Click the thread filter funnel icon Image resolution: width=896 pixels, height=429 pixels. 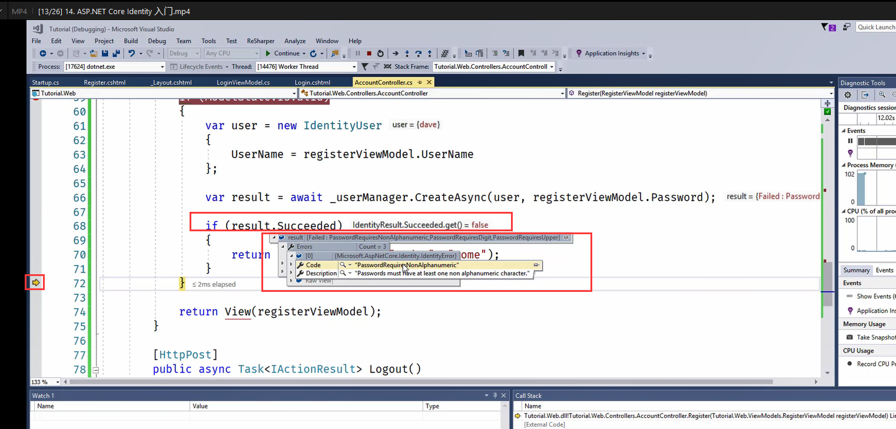364,66
